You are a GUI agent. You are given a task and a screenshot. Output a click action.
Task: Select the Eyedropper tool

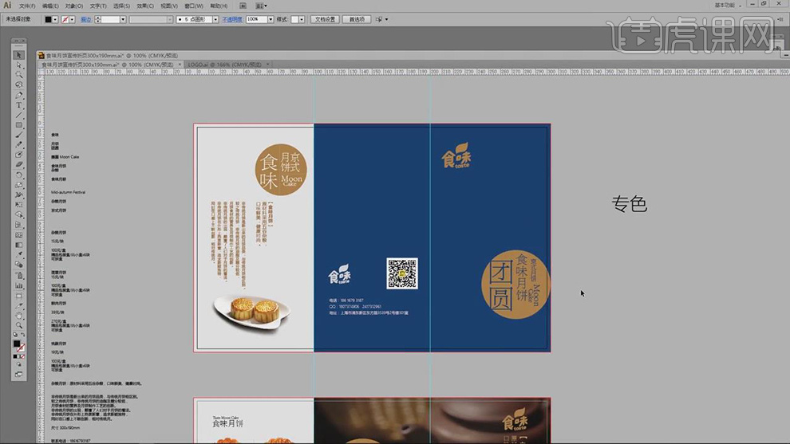(x=18, y=255)
